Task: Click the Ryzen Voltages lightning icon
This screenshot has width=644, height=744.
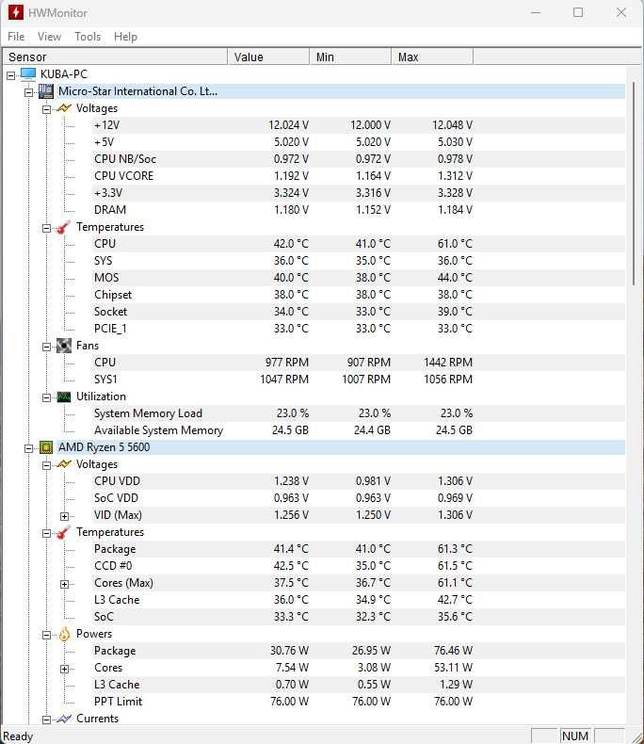Action: click(64, 464)
